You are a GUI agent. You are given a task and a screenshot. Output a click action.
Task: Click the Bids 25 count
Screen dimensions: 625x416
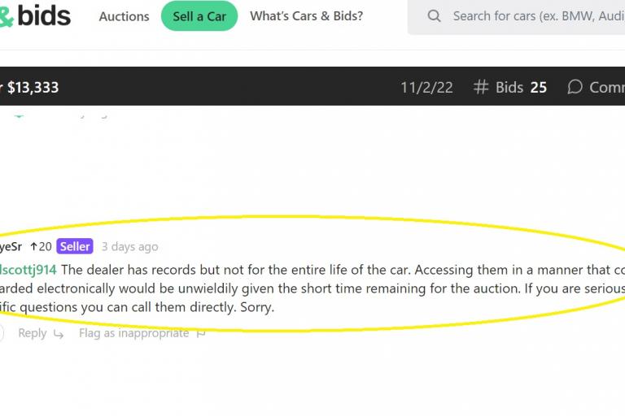coord(521,87)
